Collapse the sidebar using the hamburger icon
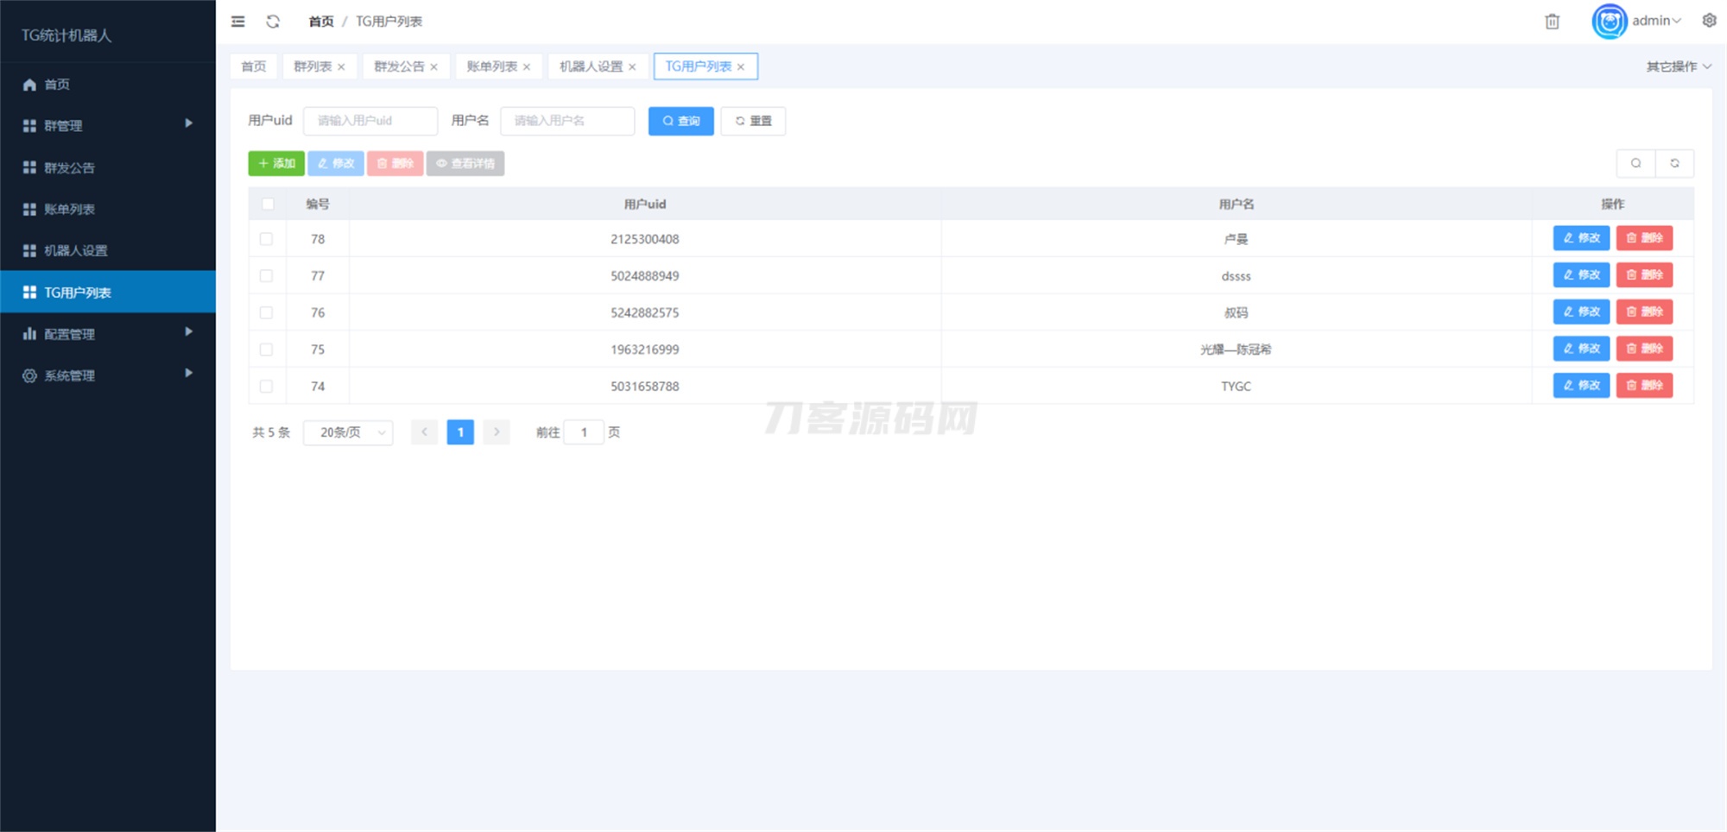The height and width of the screenshot is (832, 1727). tap(237, 21)
